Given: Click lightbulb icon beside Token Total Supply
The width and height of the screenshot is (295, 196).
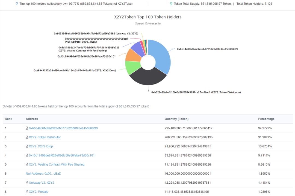Looking at the screenshot, I should pos(171,4).
